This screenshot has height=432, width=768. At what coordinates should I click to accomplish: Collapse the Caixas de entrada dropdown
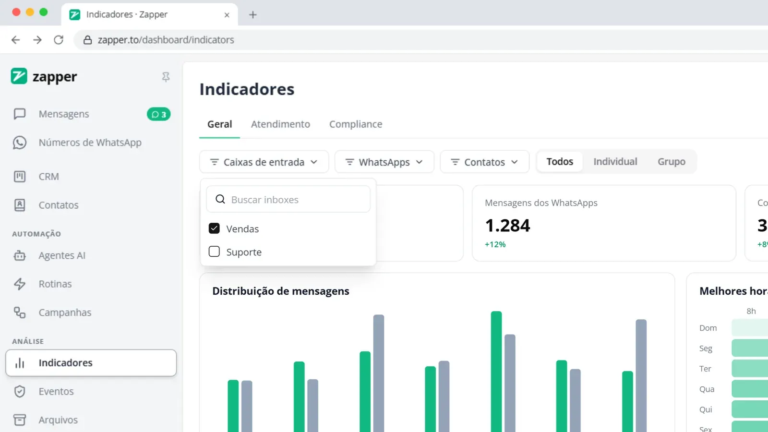[264, 162]
